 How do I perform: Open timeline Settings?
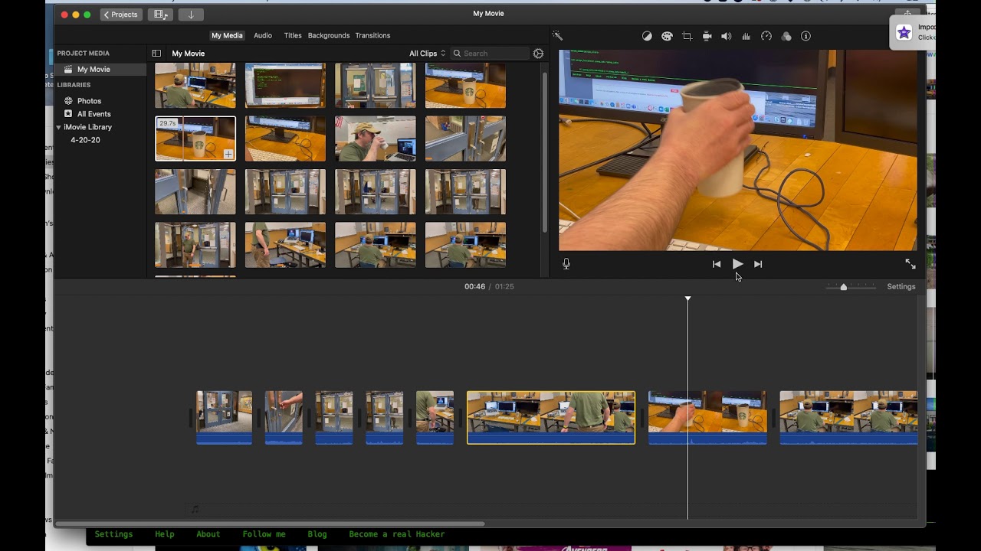click(x=901, y=286)
